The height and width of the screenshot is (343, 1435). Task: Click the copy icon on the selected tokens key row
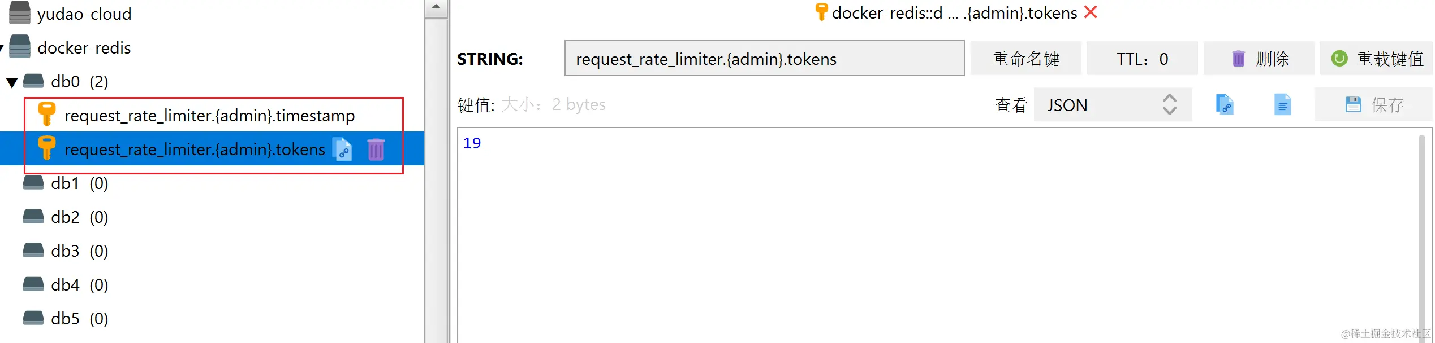[x=343, y=149]
